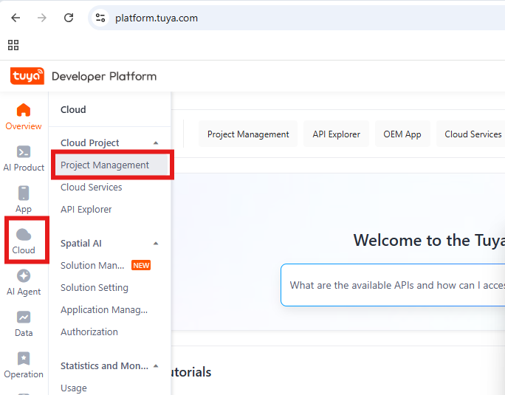Click the question prompt input box
Image resolution: width=505 pixels, height=395 pixels.
pos(393,285)
